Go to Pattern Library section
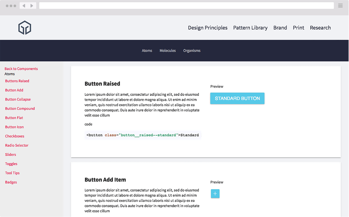Image resolution: width=349 pixels, height=217 pixels. [x=250, y=28]
